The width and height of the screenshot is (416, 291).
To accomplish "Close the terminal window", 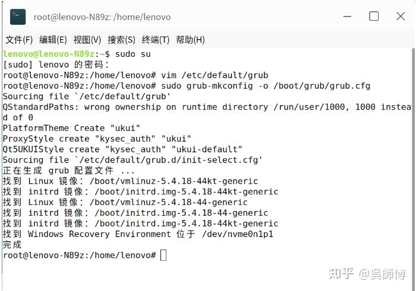I will 401,17.
